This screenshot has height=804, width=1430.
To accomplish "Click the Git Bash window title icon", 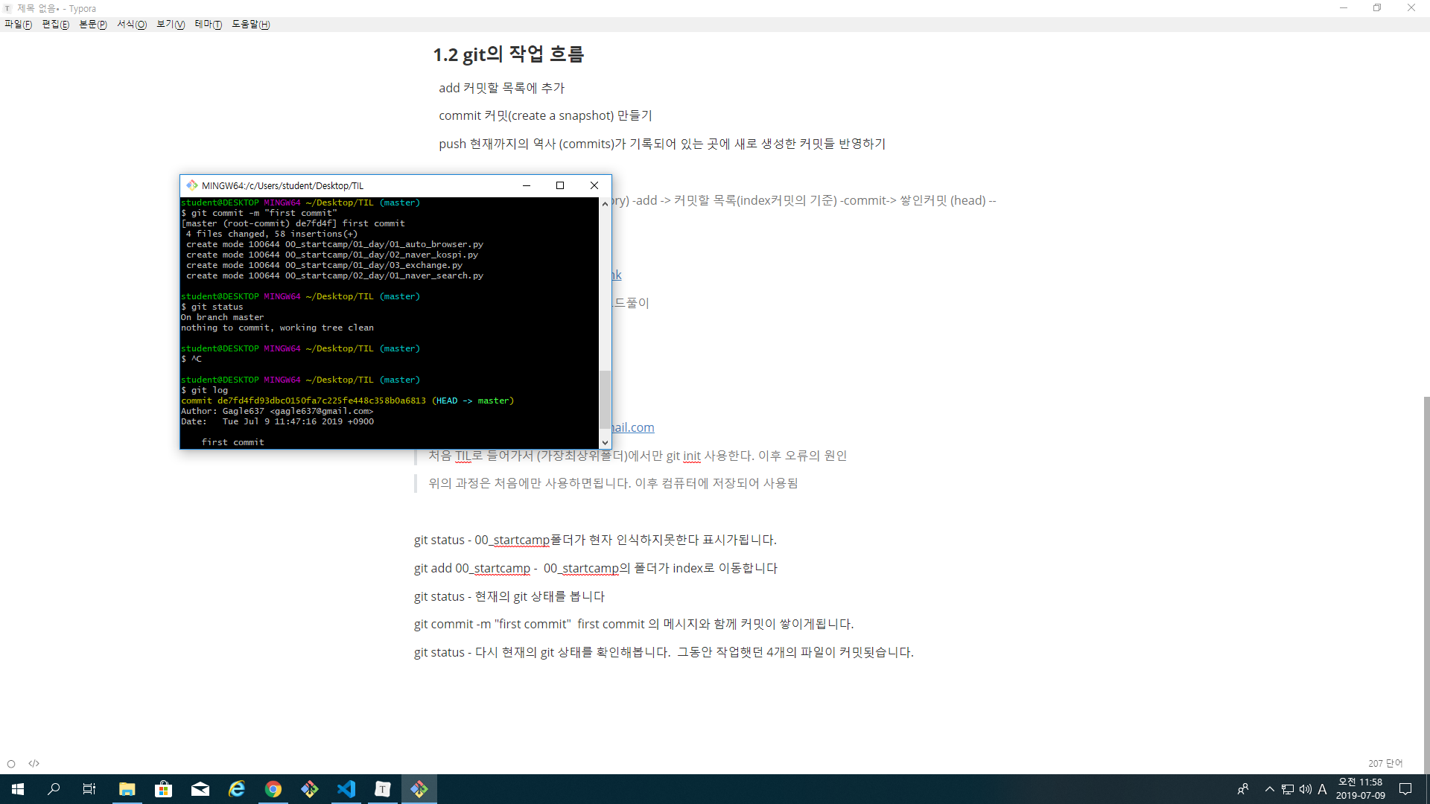I will pyautogui.click(x=192, y=185).
